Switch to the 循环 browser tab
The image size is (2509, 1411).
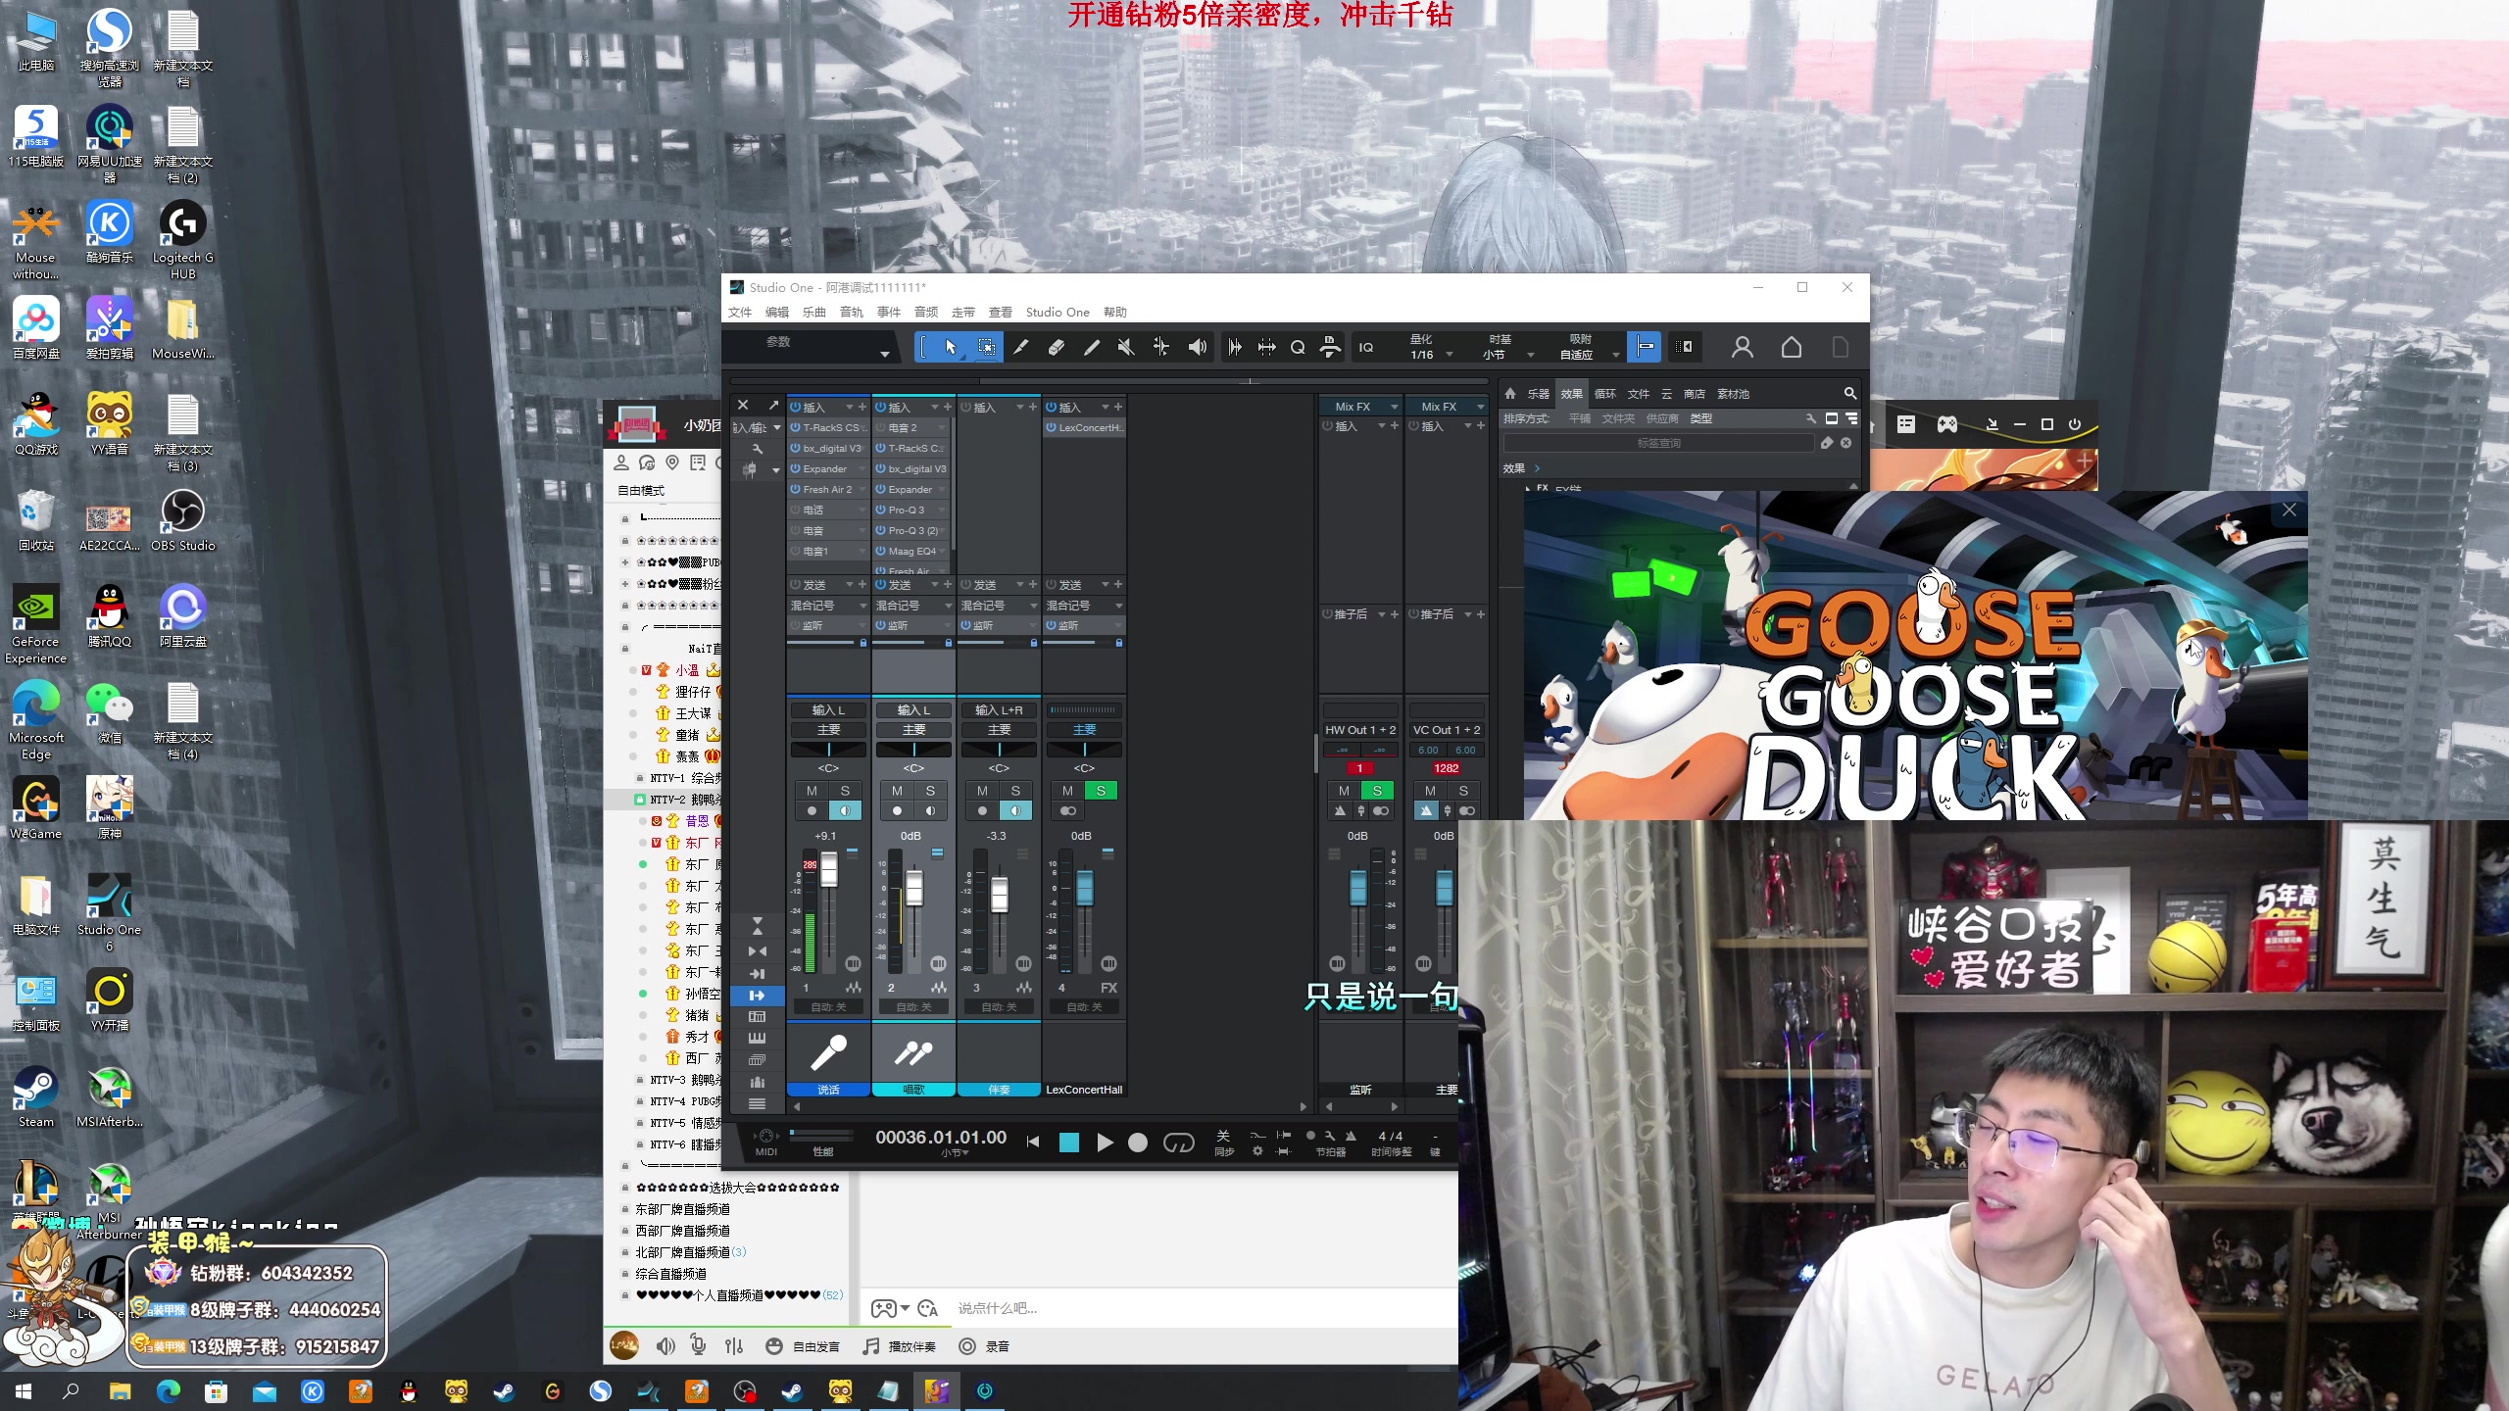(x=1605, y=393)
